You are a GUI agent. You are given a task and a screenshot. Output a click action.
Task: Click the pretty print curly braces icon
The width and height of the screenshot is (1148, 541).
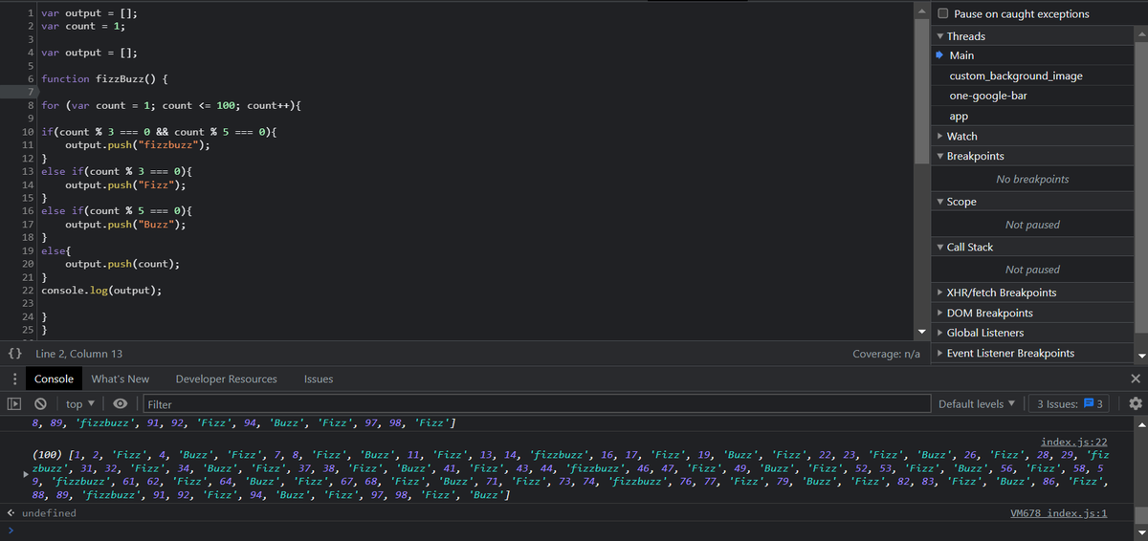14,354
